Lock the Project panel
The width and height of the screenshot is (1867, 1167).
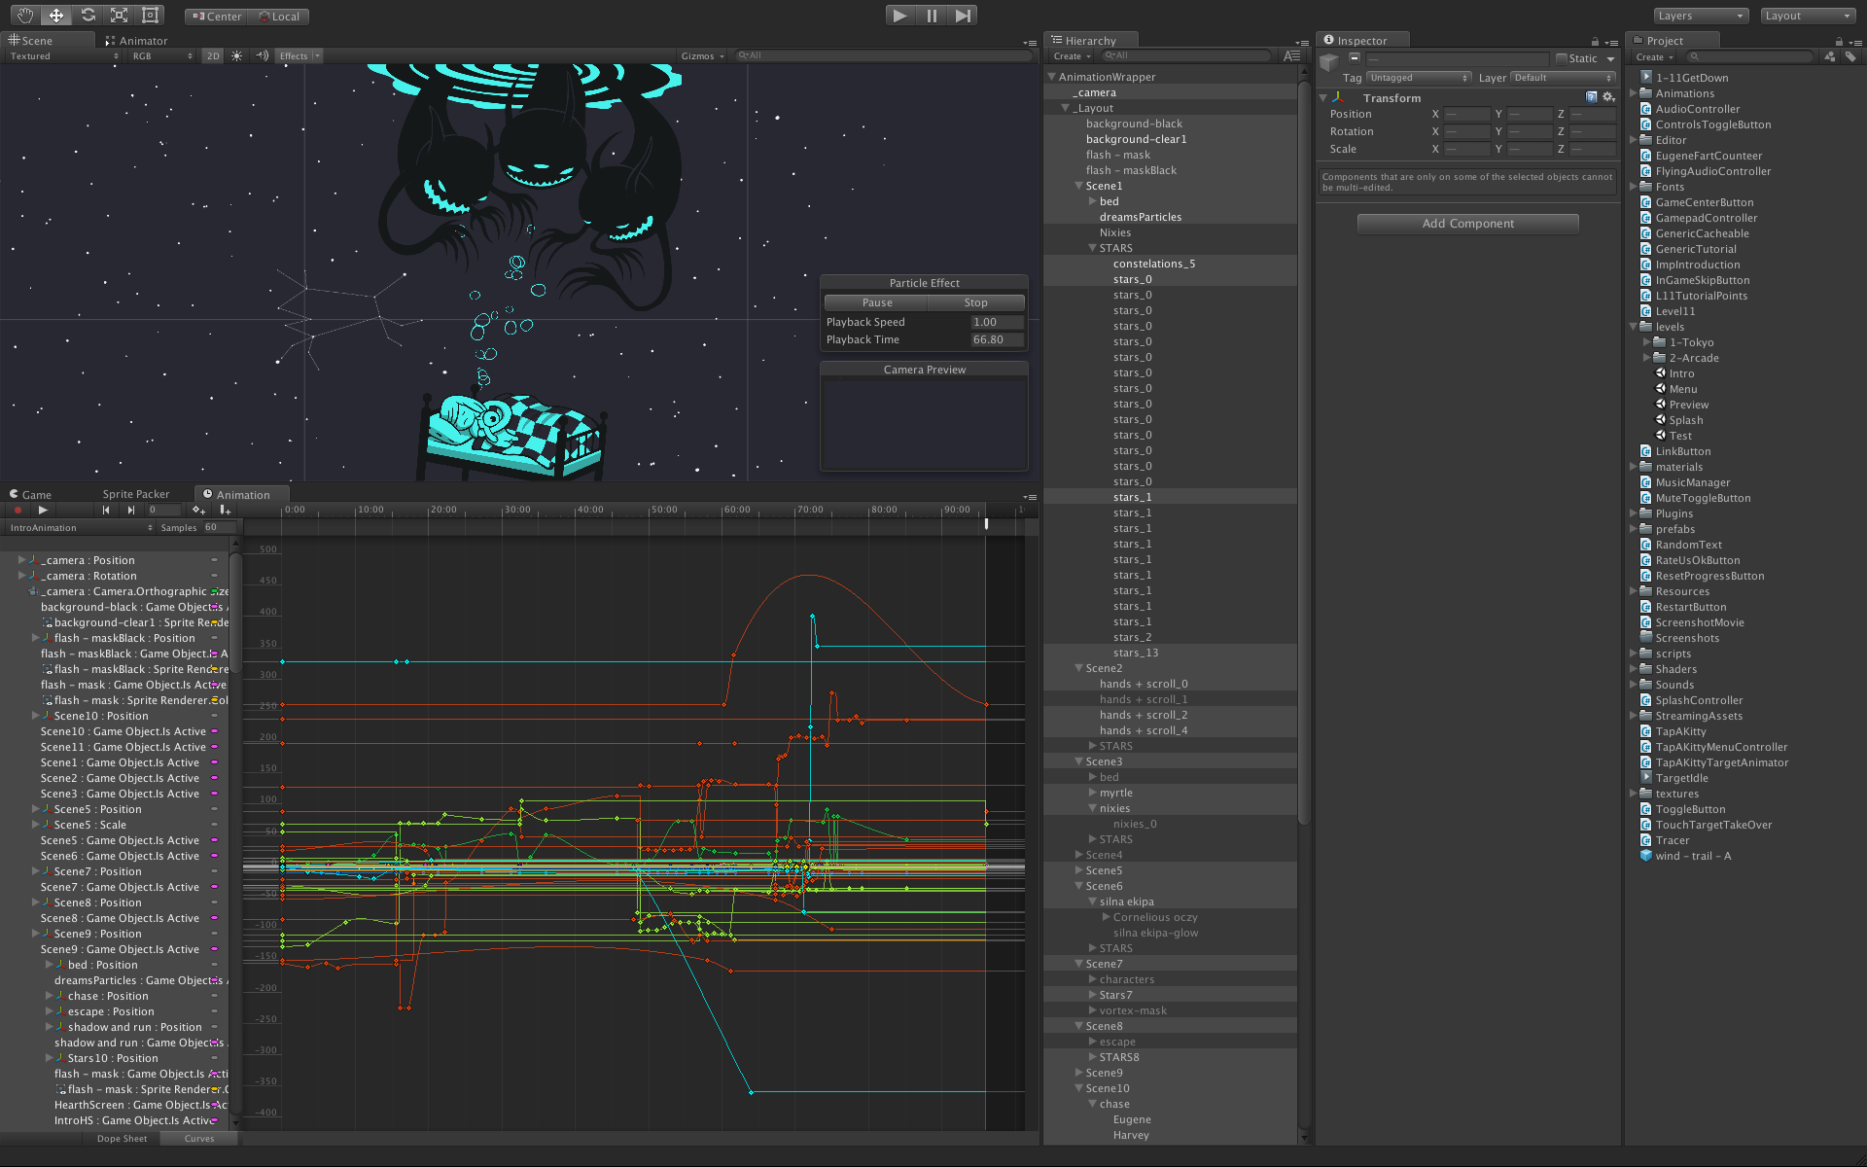(1839, 42)
